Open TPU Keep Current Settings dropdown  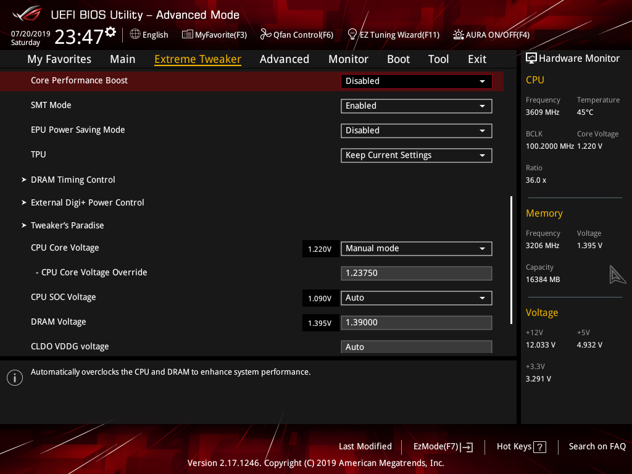click(417, 155)
